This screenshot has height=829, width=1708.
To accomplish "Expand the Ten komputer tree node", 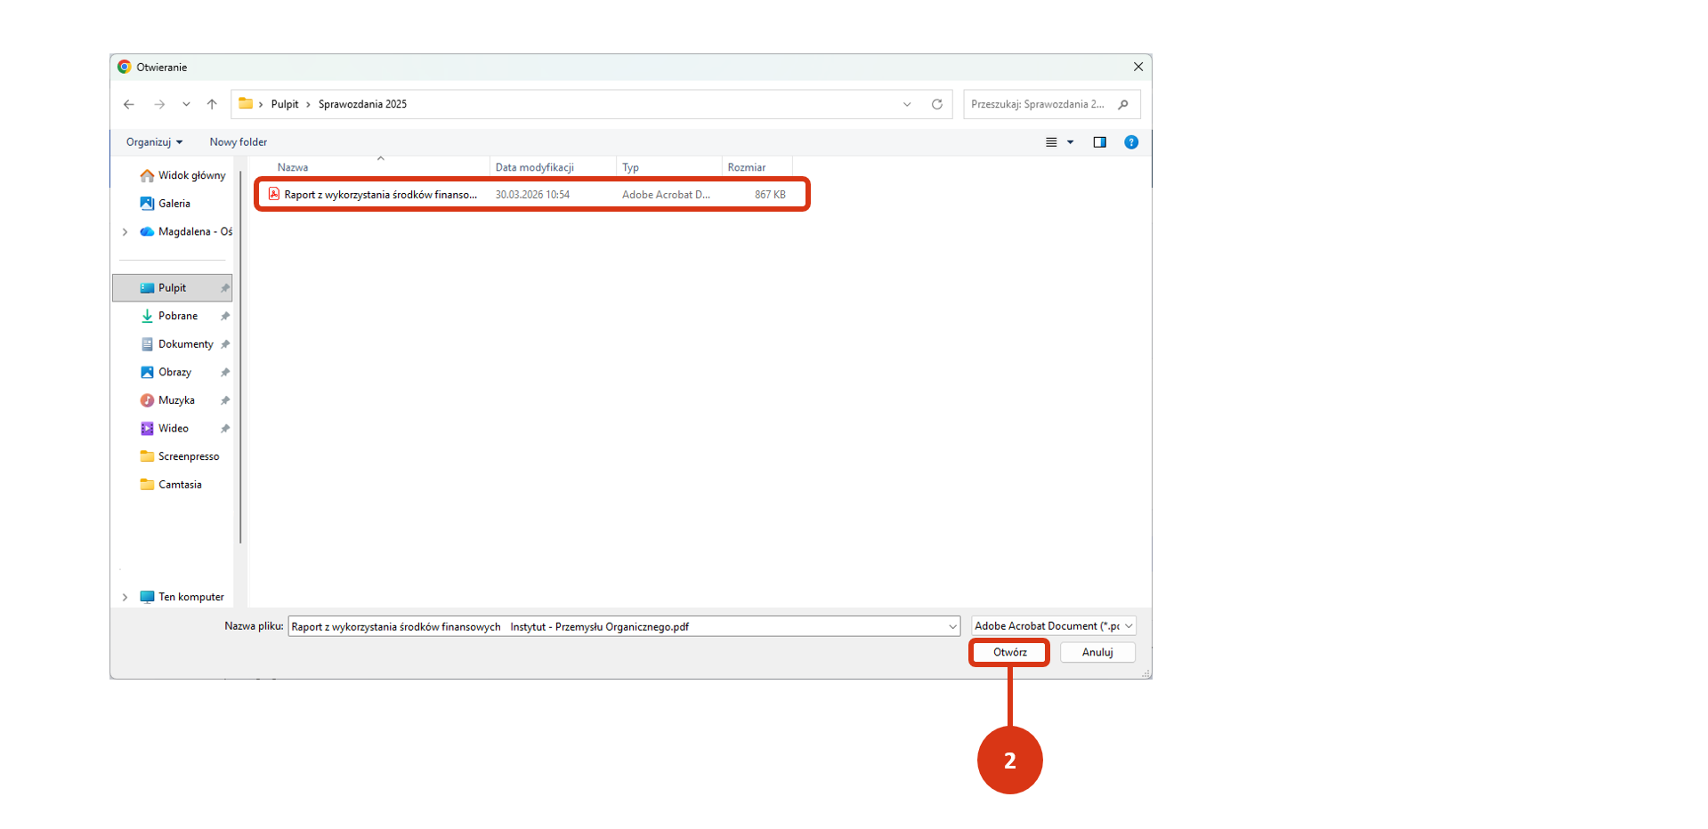I will (125, 597).
